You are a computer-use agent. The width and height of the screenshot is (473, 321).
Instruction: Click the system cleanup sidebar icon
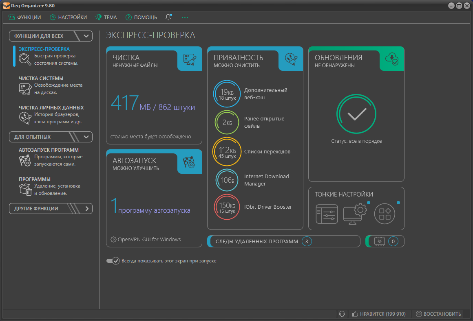(x=25, y=89)
